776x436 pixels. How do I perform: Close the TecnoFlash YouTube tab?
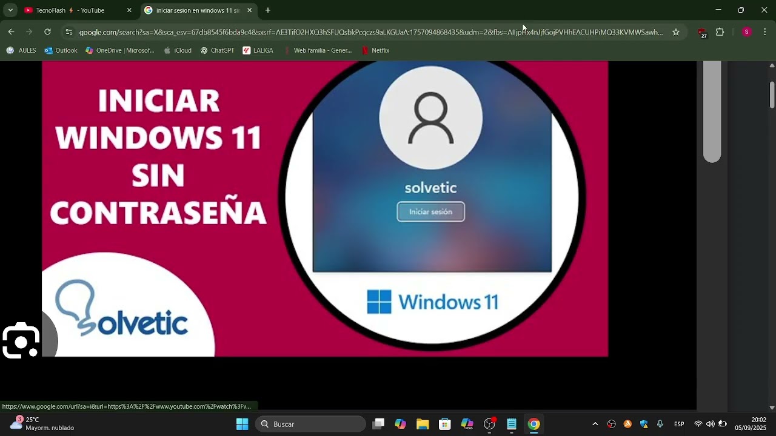point(129,10)
